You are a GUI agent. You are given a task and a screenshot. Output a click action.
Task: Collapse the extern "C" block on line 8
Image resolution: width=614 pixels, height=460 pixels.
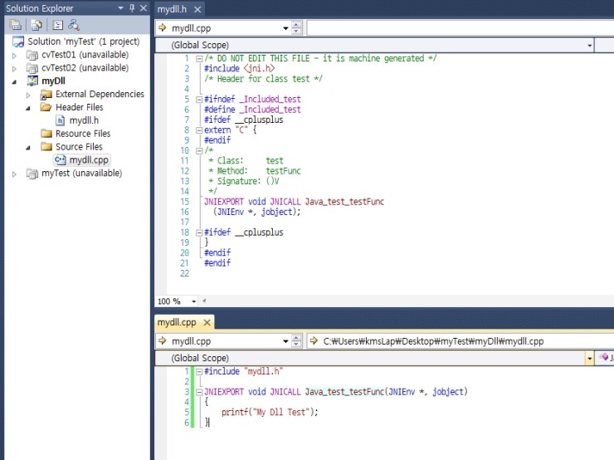pyautogui.click(x=199, y=130)
